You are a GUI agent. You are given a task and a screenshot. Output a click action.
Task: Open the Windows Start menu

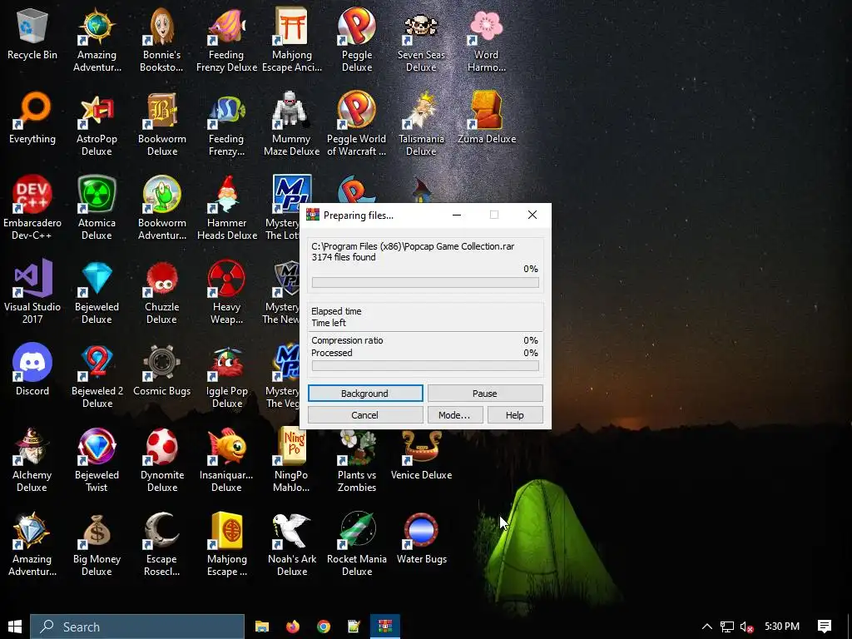15,627
